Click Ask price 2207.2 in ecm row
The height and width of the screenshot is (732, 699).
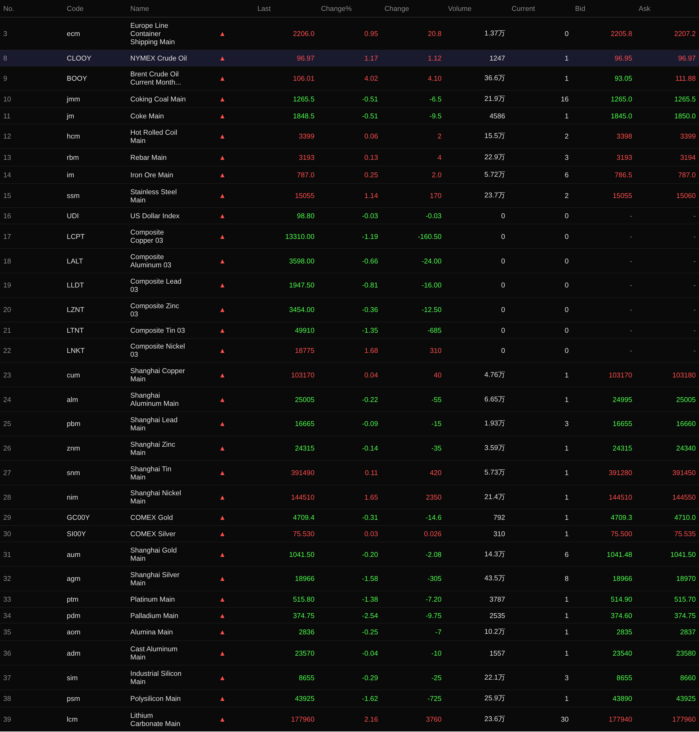(x=685, y=34)
